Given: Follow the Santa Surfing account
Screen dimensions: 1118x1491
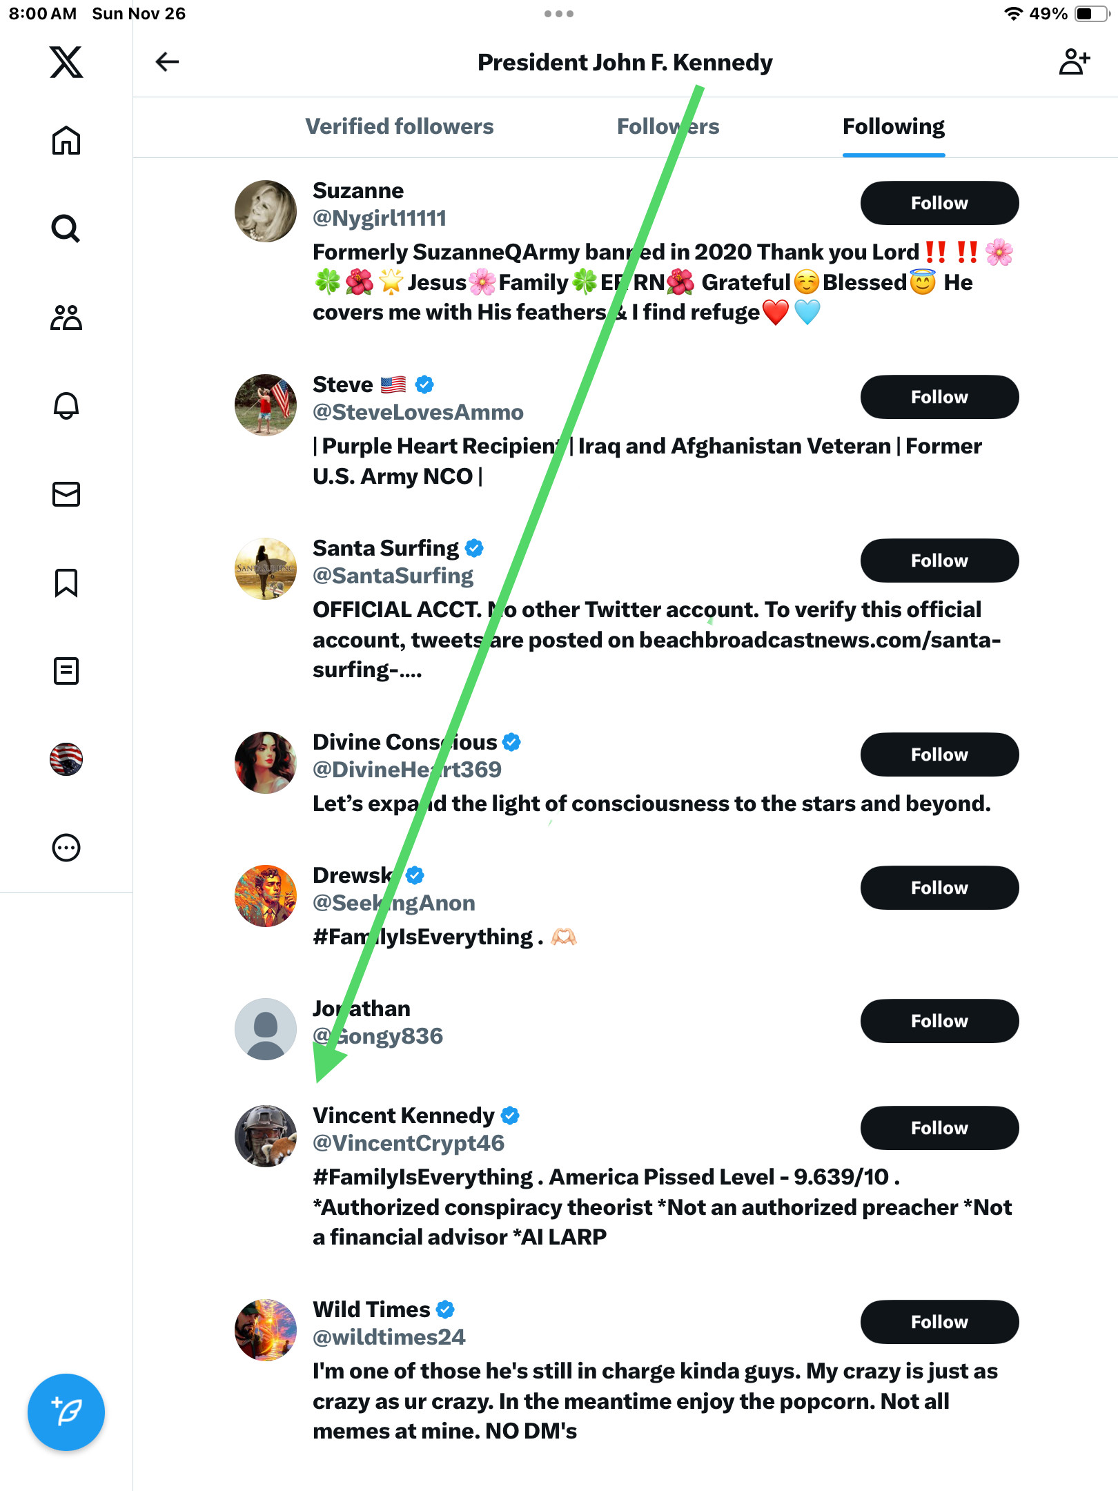Looking at the screenshot, I should click(x=939, y=561).
